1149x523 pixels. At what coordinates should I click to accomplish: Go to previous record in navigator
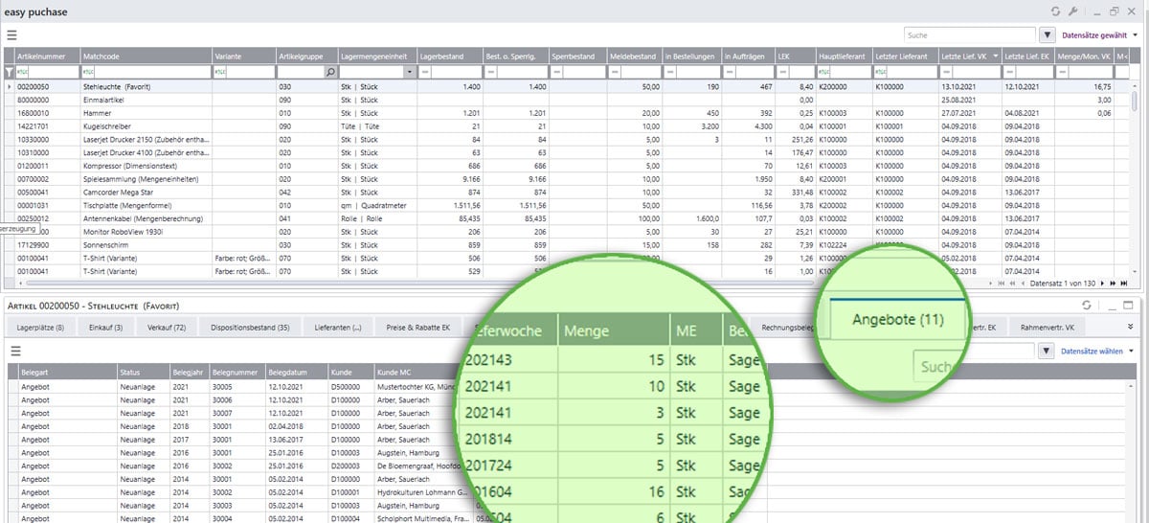click(1023, 284)
